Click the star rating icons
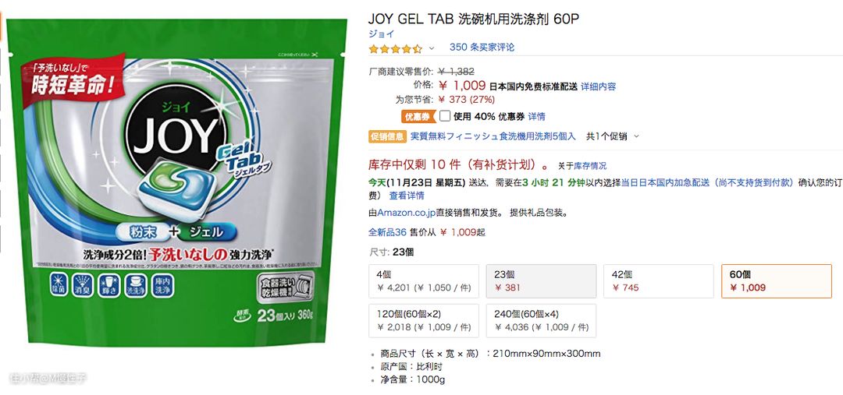843x395 pixels. click(395, 48)
